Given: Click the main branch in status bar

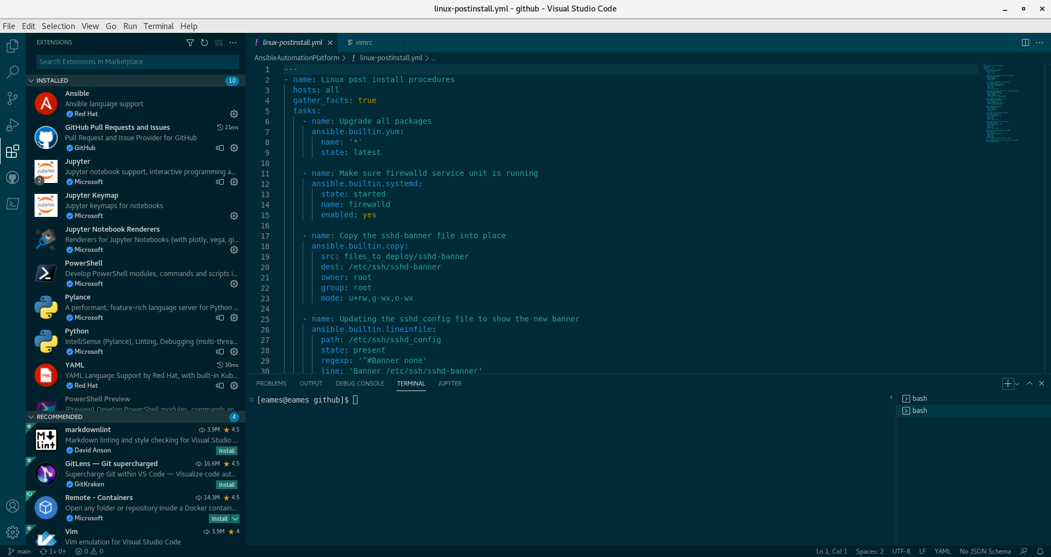Looking at the screenshot, I should [20, 552].
